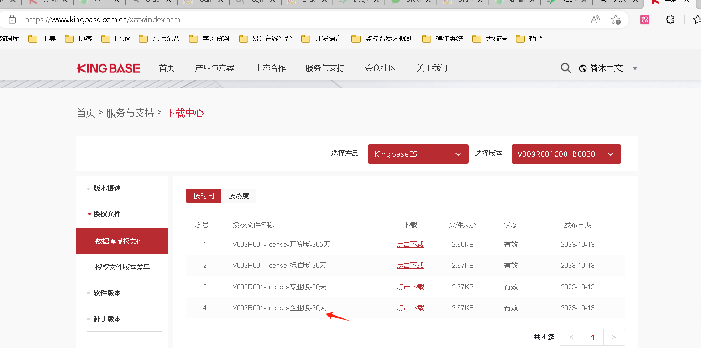The height and width of the screenshot is (348, 701).
Task: Open the 工具 bookmark folder
Action: 42,39
